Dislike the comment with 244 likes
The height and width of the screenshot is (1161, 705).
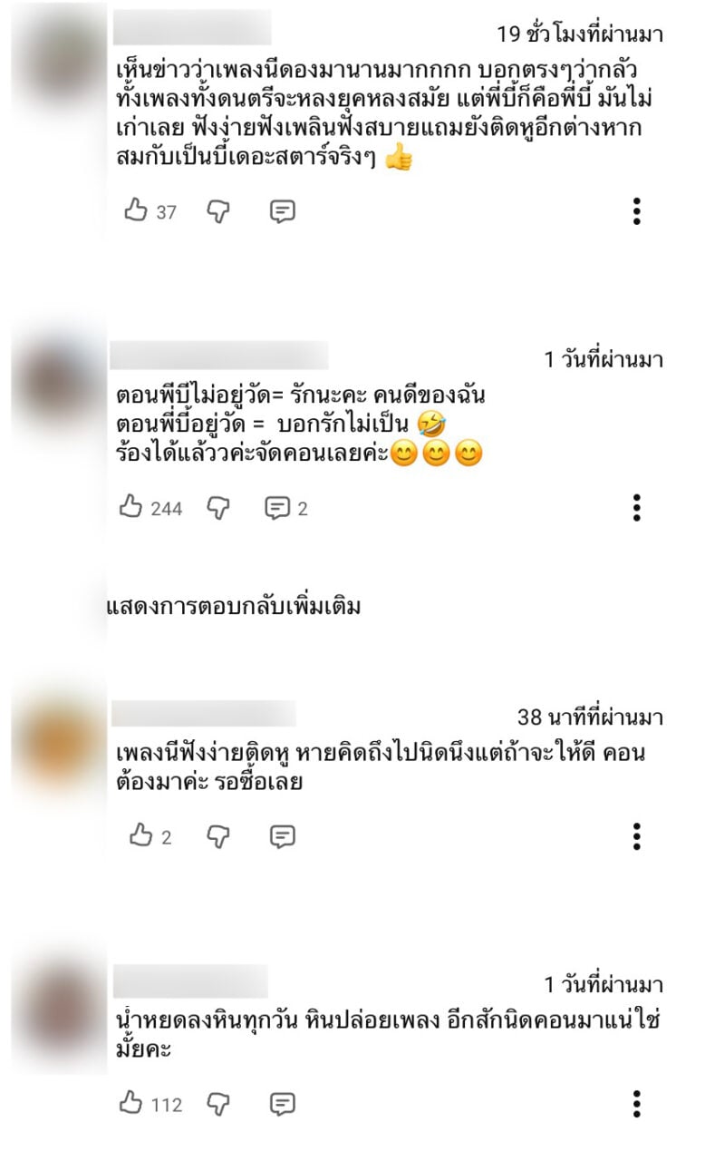(217, 508)
